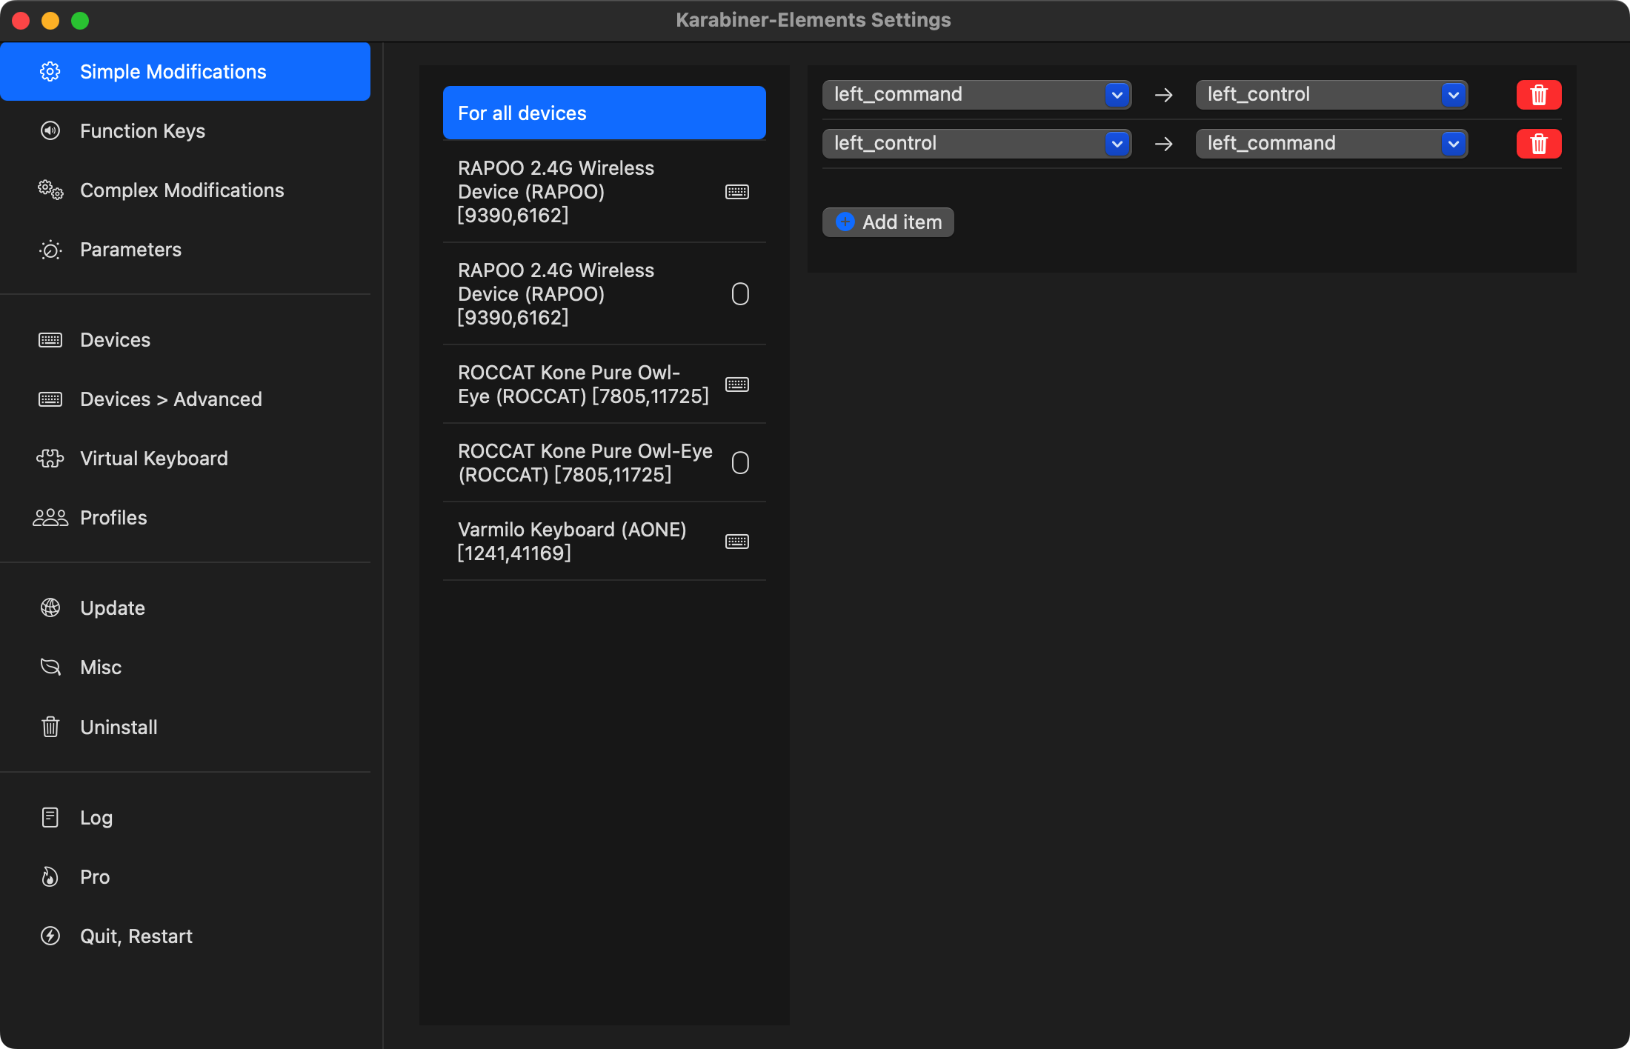Viewport: 1630px width, 1049px height.
Task: Delete the left_control to left_command mapping
Action: point(1539,144)
